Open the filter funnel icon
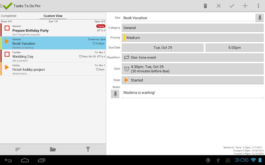 tap(88, 149)
